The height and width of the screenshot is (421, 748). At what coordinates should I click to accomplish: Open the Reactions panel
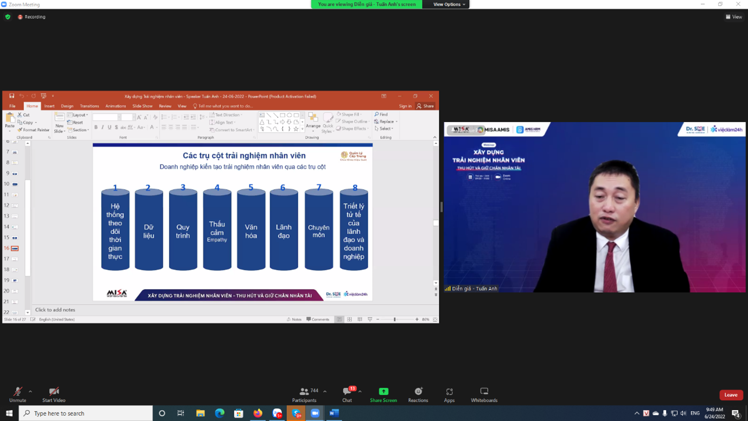(x=418, y=394)
